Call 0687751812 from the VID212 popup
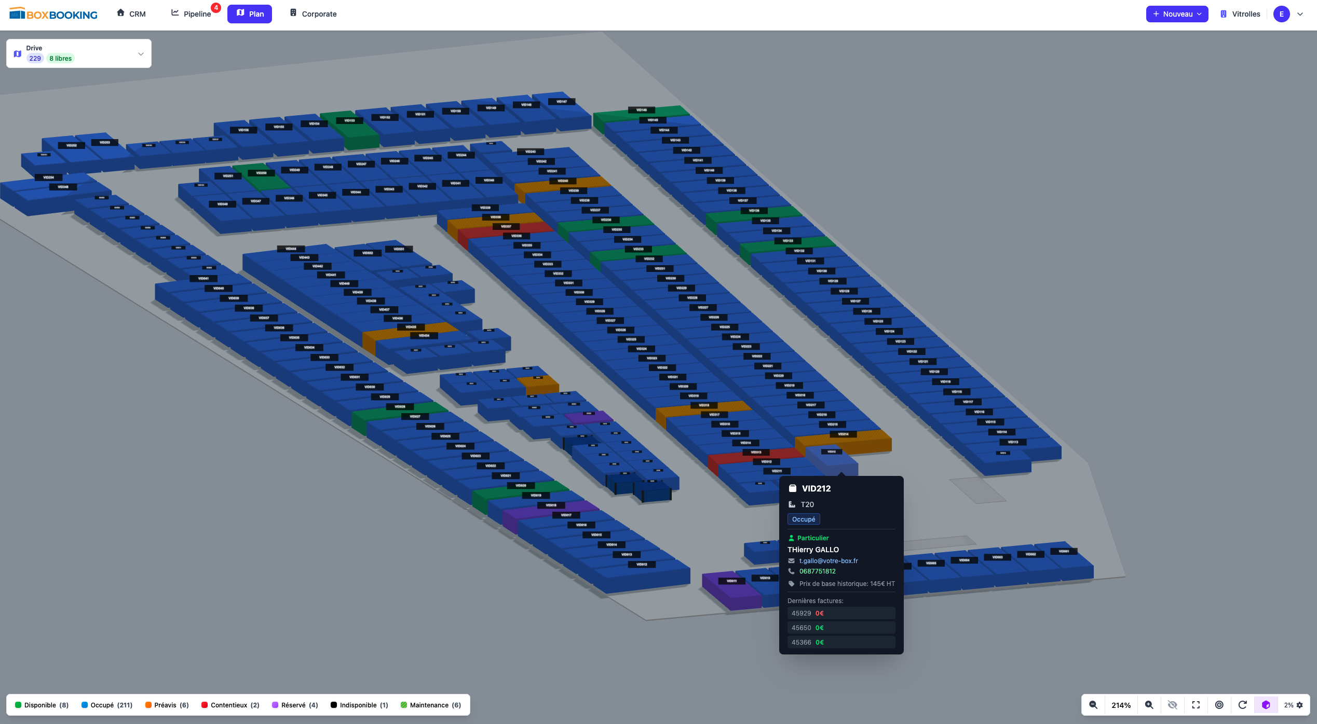The height and width of the screenshot is (724, 1317). pyautogui.click(x=817, y=571)
